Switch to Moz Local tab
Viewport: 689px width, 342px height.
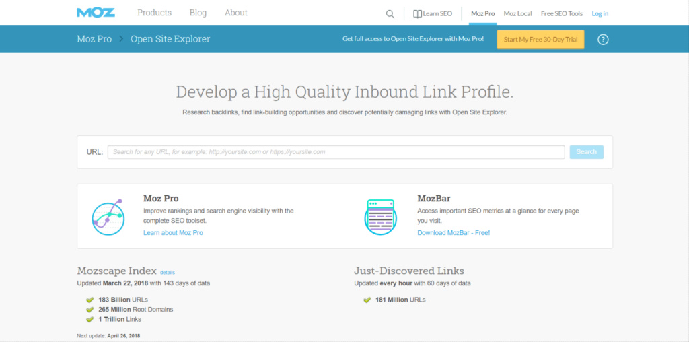[517, 13]
